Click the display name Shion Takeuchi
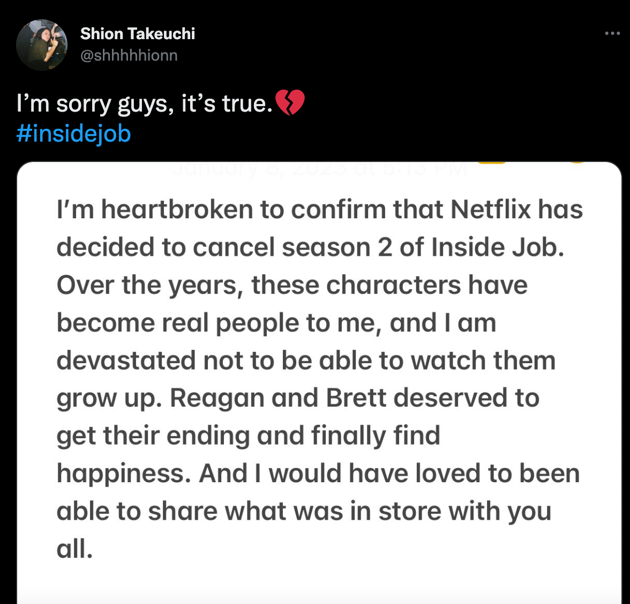630x604 pixels. click(x=137, y=33)
